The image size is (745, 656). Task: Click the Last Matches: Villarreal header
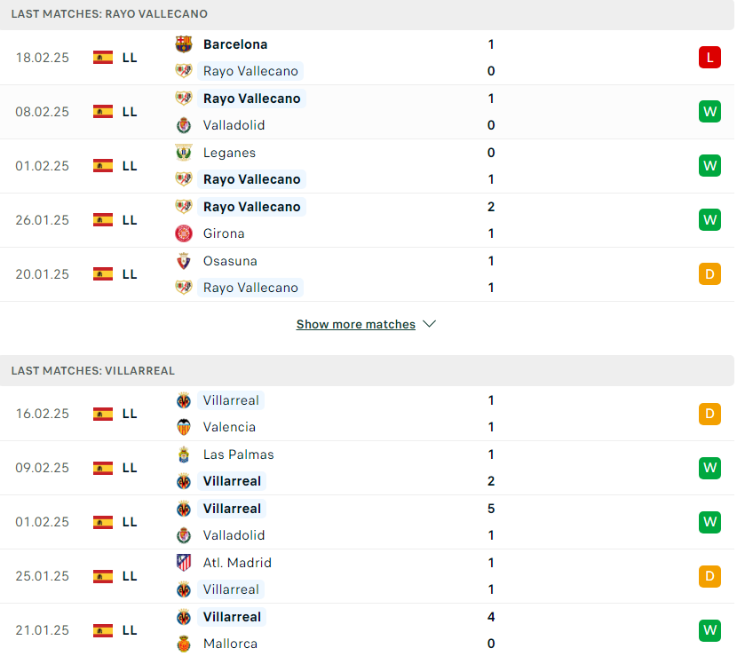[368, 370]
